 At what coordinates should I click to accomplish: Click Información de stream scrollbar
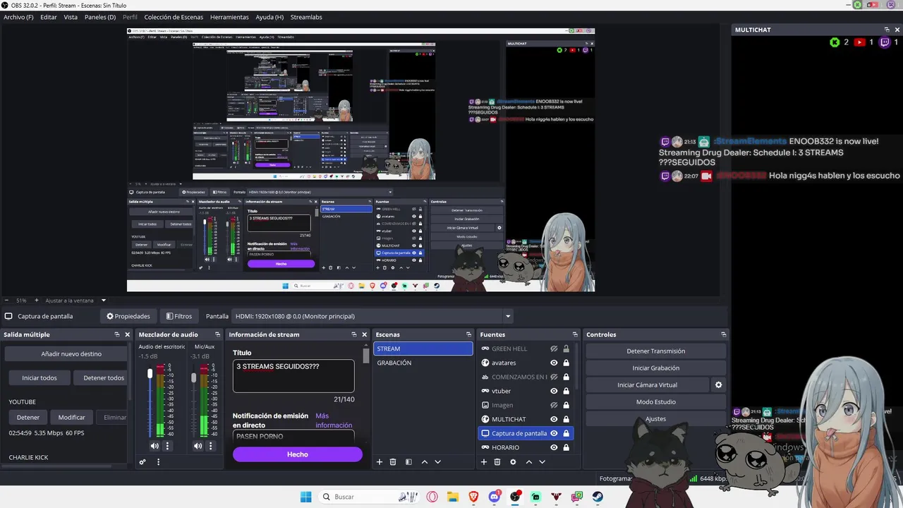366,356
